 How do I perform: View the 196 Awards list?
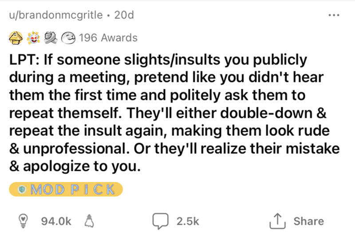pos(108,38)
